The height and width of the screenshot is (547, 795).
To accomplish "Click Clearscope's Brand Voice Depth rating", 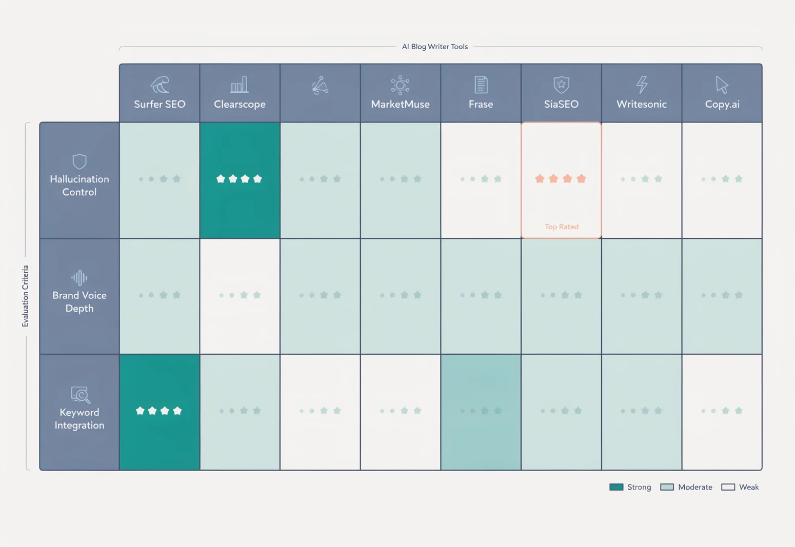I will (240, 295).
